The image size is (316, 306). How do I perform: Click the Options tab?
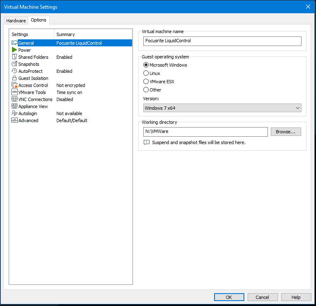click(x=39, y=20)
